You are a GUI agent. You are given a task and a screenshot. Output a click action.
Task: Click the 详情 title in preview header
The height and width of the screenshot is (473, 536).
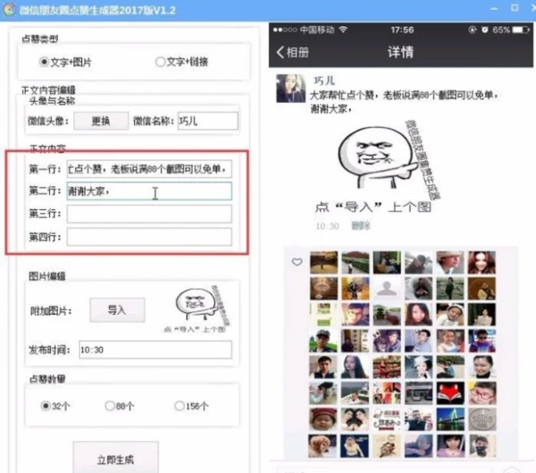[400, 53]
